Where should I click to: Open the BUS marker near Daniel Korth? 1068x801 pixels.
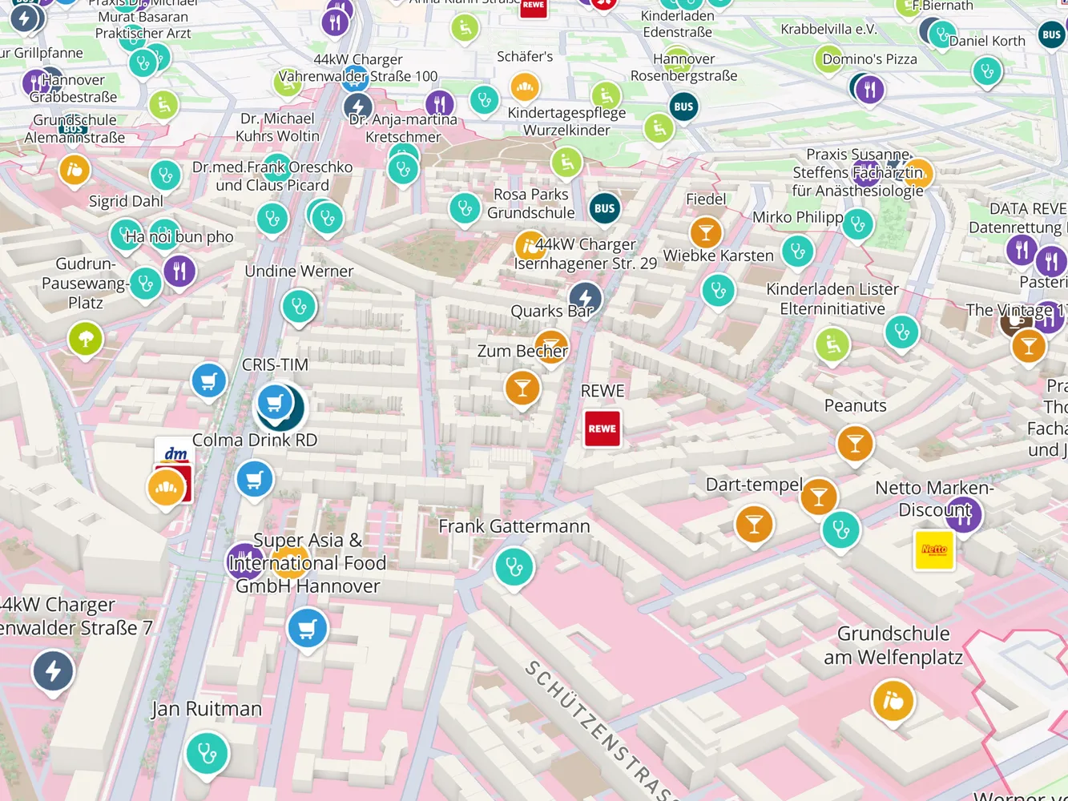1051,34
